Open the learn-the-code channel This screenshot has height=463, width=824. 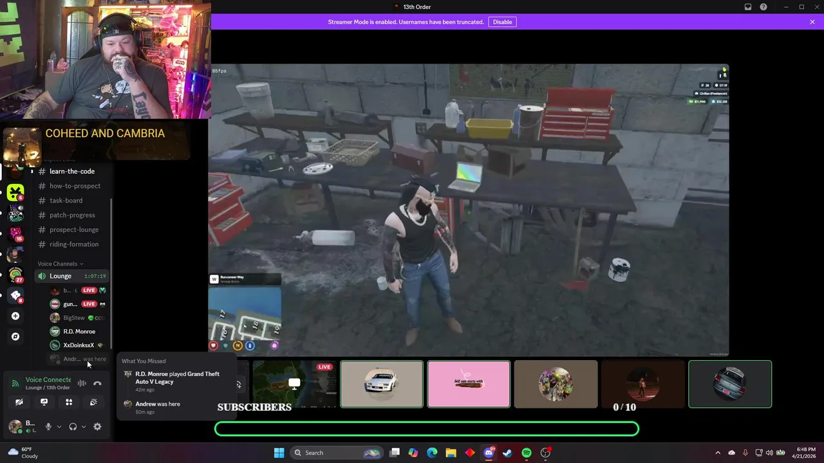72,171
